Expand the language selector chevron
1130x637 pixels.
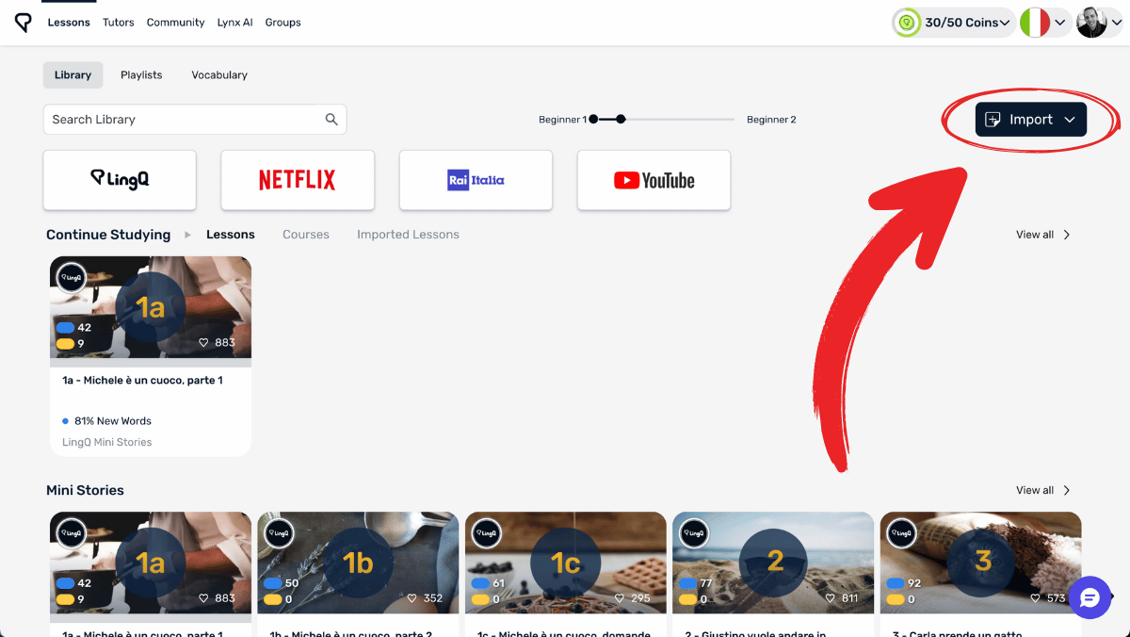[x=1060, y=23]
